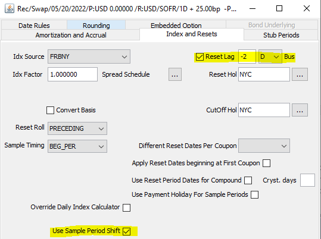This screenshot has height=239, width=321.
Task: Open the Reset Roll PRECEDING dropdown
Action: pyautogui.click(x=77, y=128)
